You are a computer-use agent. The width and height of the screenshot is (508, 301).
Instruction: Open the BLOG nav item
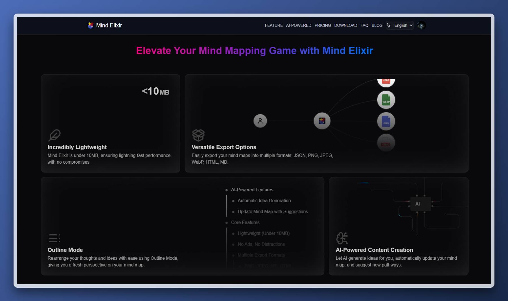(x=377, y=25)
